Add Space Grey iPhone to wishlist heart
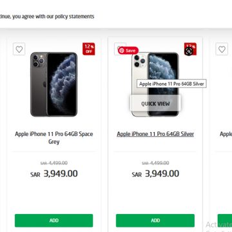Screen dimensions: 232x232 (x=19, y=49)
